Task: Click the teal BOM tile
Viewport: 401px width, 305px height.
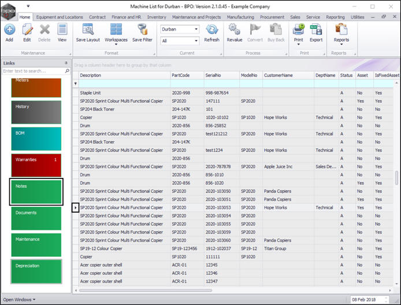Action: 36,139
